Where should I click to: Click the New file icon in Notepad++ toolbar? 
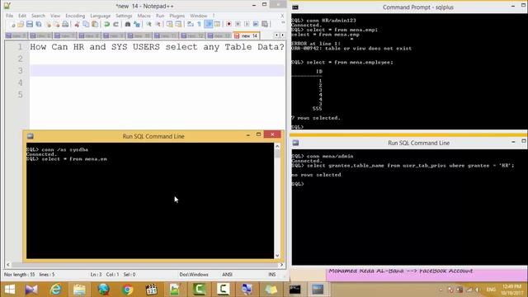point(13,24)
